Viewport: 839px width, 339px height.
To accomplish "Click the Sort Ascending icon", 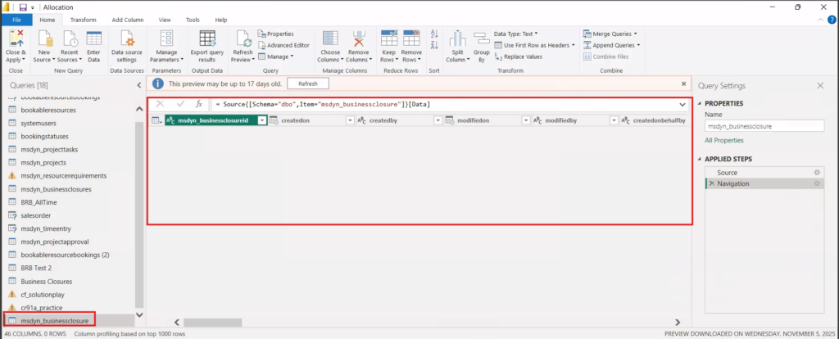I will pyautogui.click(x=433, y=34).
